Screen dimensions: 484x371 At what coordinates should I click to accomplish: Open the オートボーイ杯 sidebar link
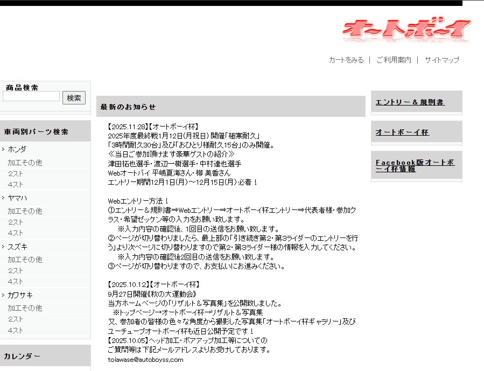402,132
